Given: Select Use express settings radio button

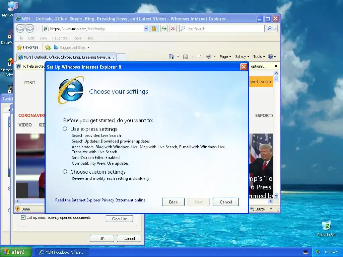Looking at the screenshot, I should point(65,129).
